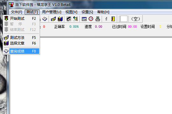Click the (空) label in the toolbar

(136, 19)
